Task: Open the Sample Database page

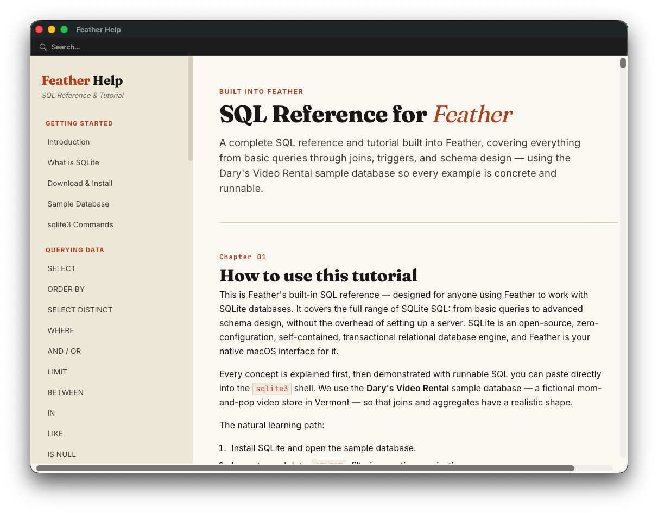Action: [x=78, y=204]
